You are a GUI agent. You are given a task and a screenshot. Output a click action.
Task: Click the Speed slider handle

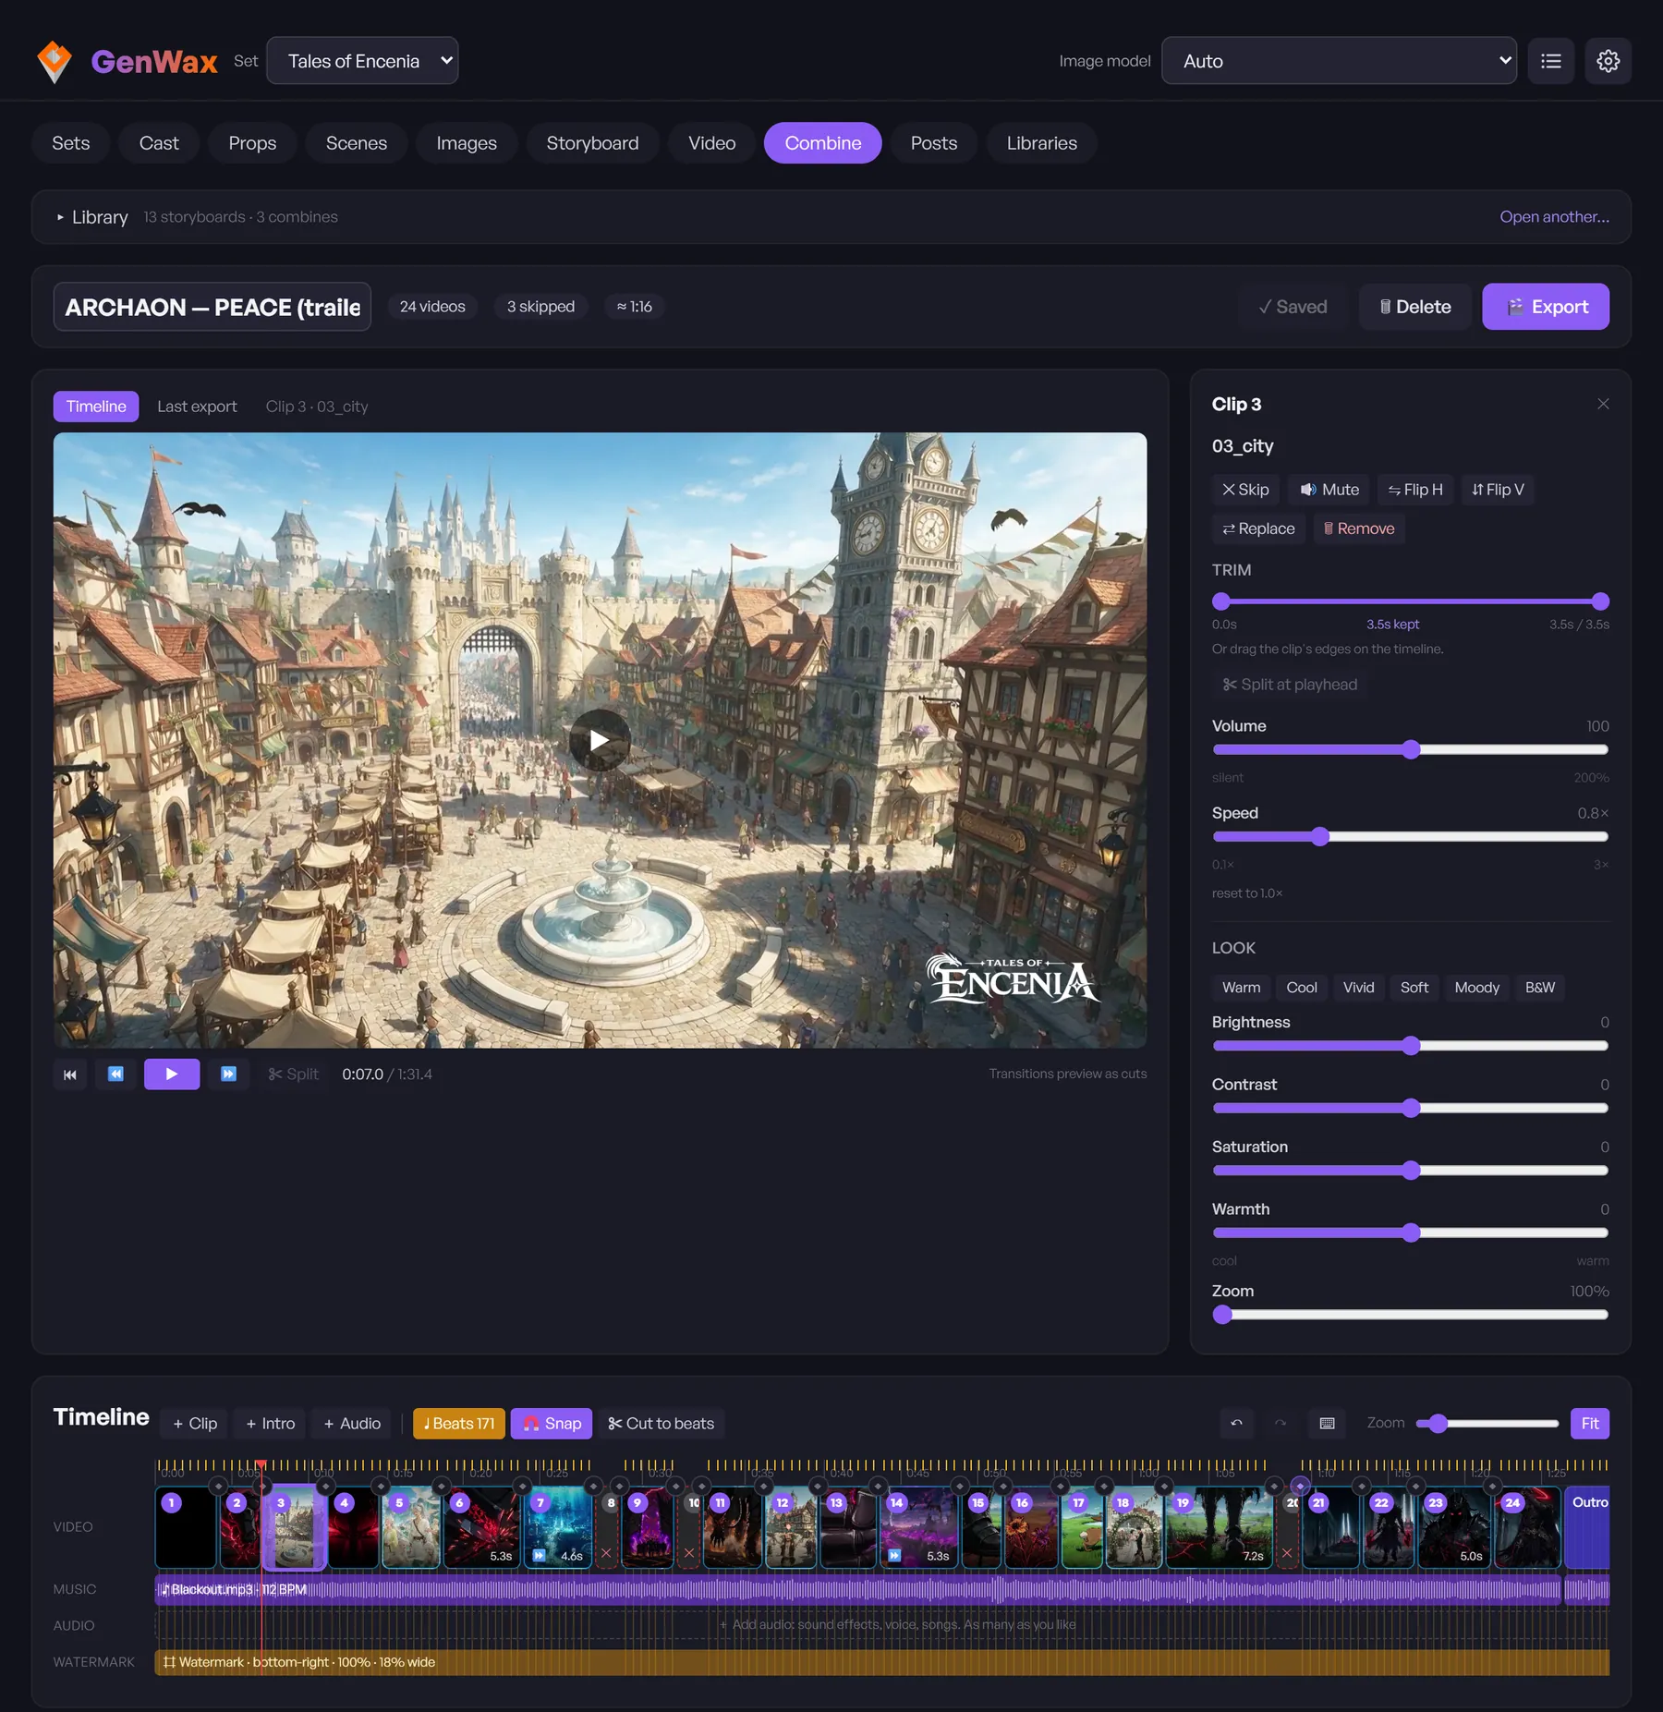(x=1320, y=837)
